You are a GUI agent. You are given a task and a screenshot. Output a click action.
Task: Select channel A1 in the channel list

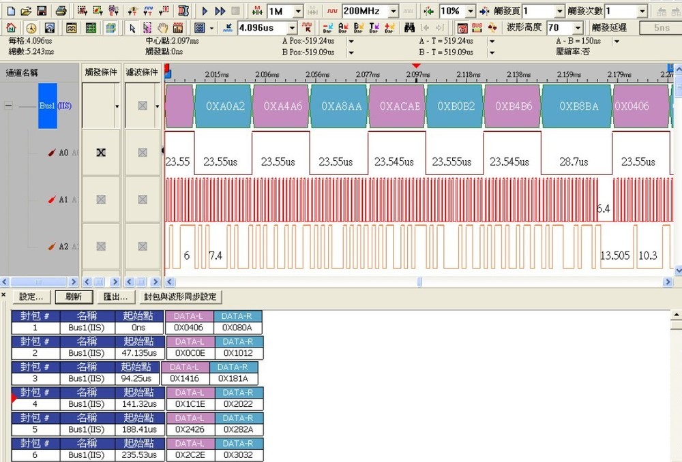63,200
